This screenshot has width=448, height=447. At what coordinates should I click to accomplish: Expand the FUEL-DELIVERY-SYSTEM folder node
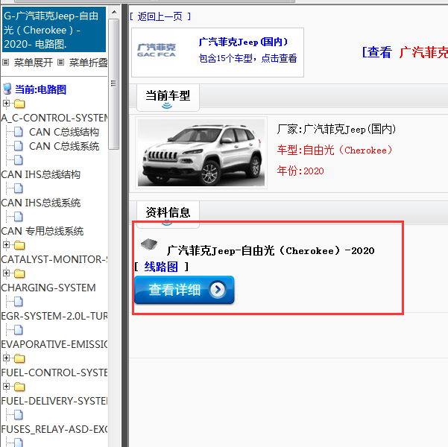[6, 386]
